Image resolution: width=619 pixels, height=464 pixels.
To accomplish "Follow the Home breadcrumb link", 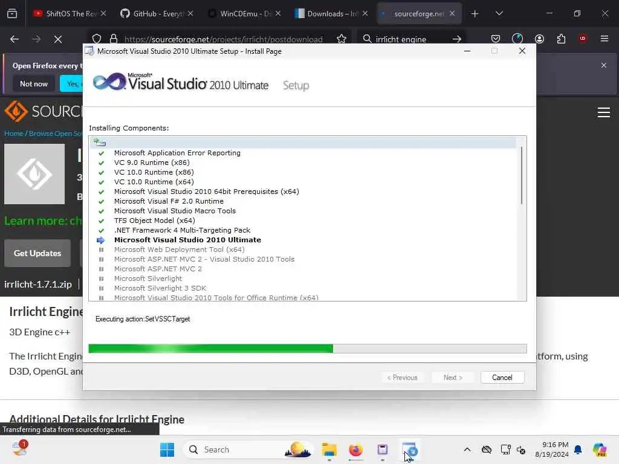I will point(13,134).
